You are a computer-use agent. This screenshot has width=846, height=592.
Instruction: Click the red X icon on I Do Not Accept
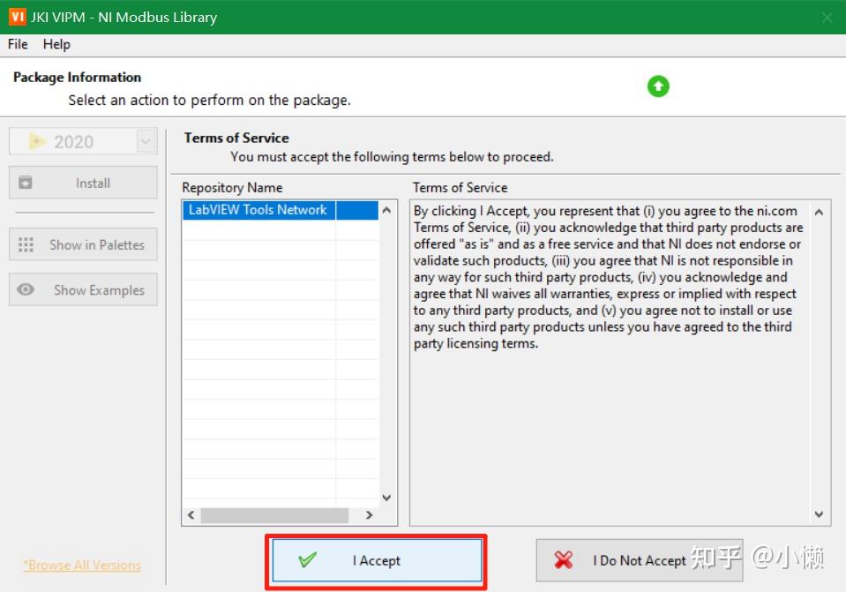(564, 560)
